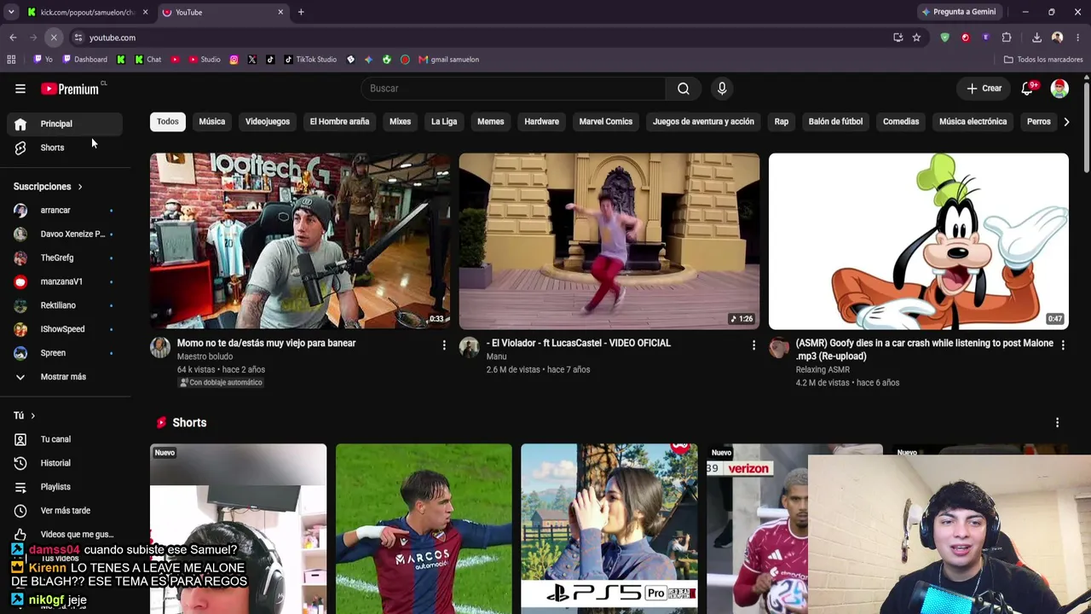Click the Historial clock icon
1091x614 pixels.
coord(20,463)
